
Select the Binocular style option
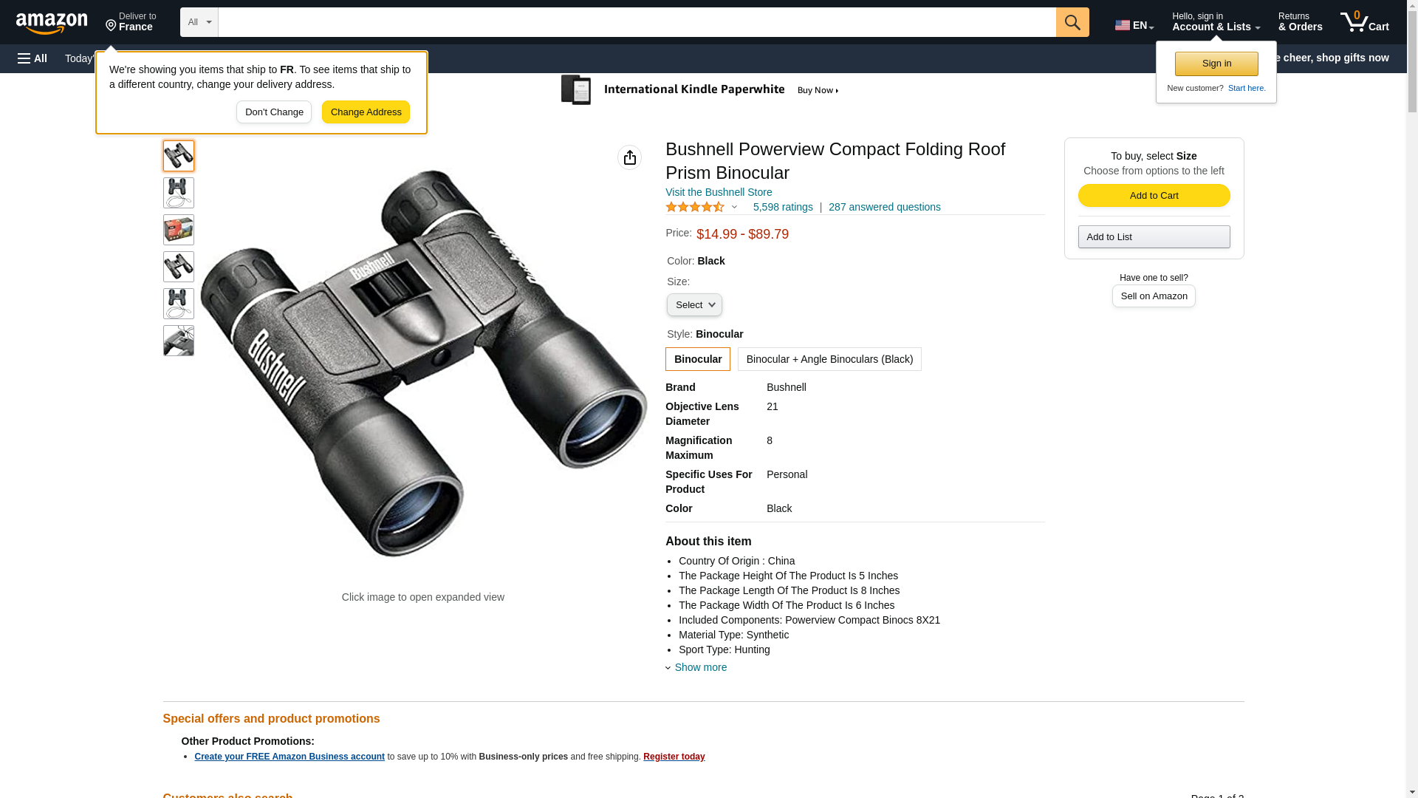click(x=697, y=359)
